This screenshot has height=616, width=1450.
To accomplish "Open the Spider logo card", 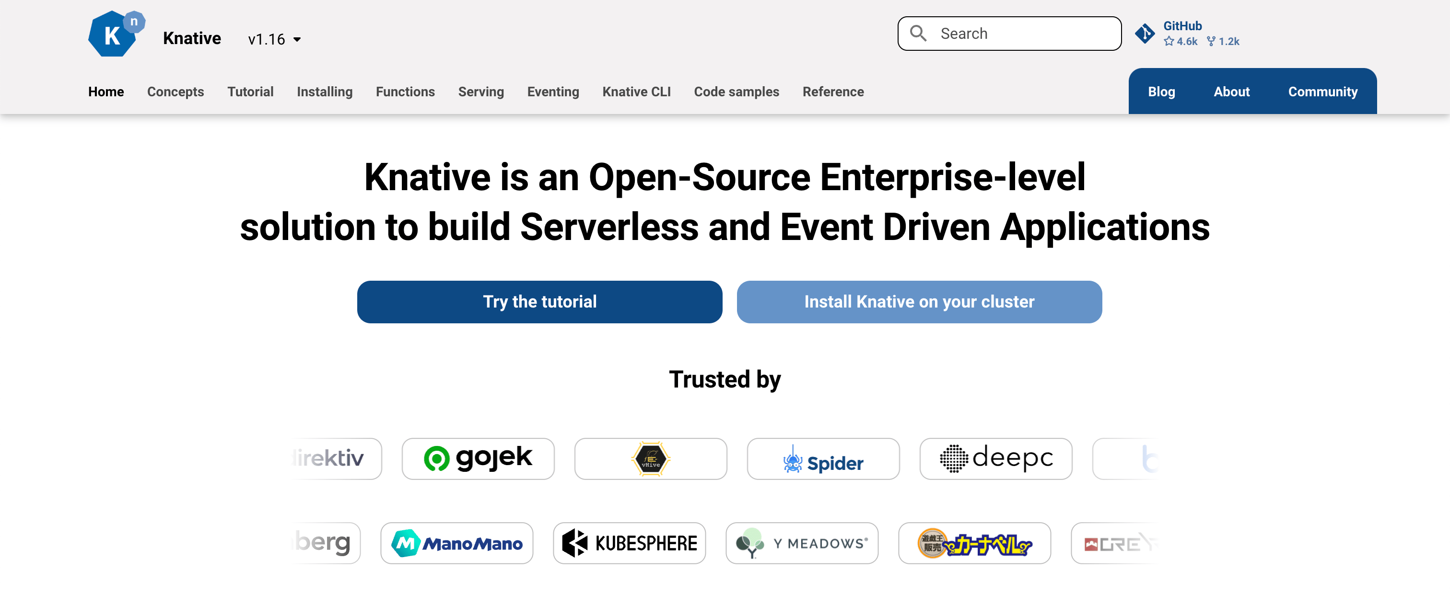I will 823,458.
